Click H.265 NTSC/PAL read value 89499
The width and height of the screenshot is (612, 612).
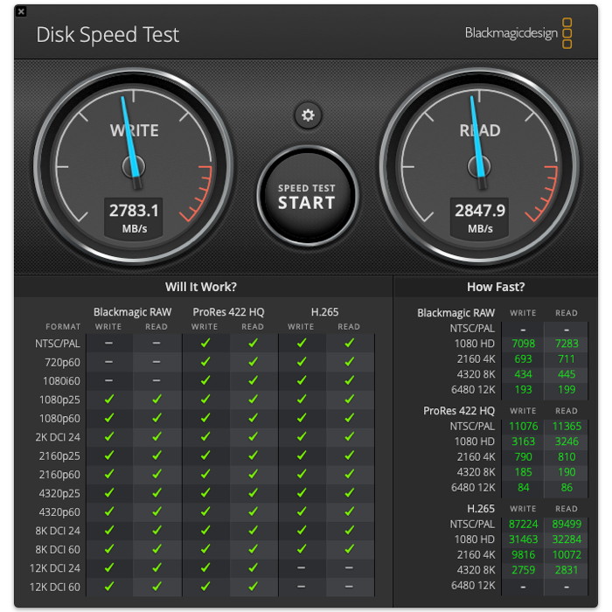[x=566, y=525]
